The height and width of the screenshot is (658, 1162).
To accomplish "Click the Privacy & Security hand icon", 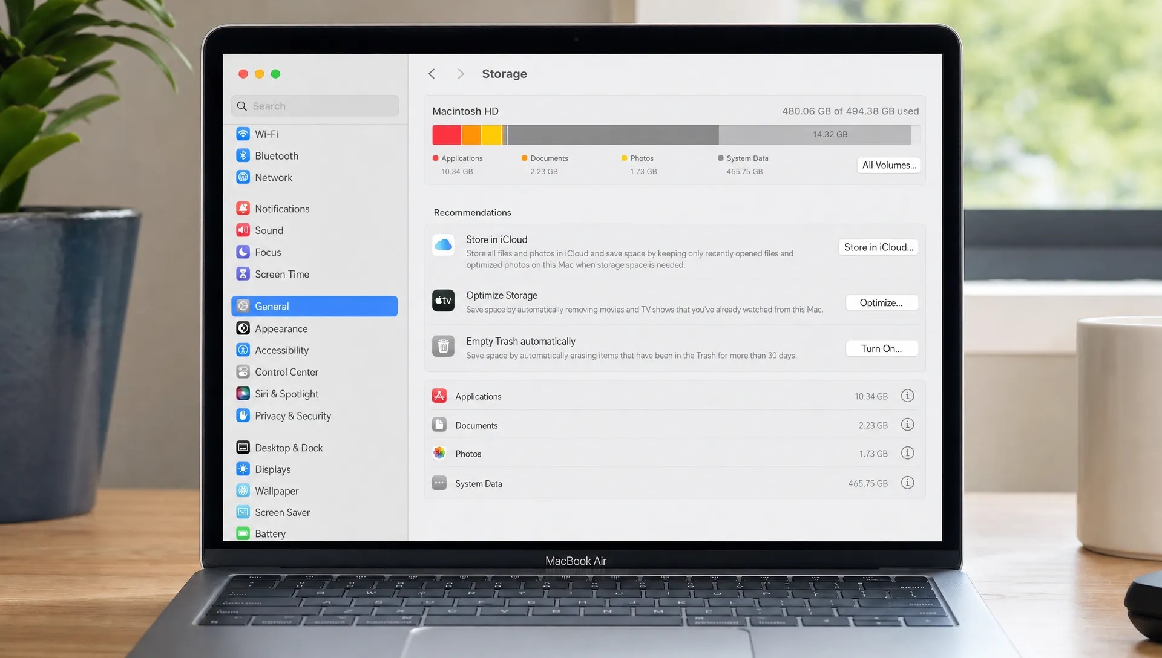I will pos(243,415).
